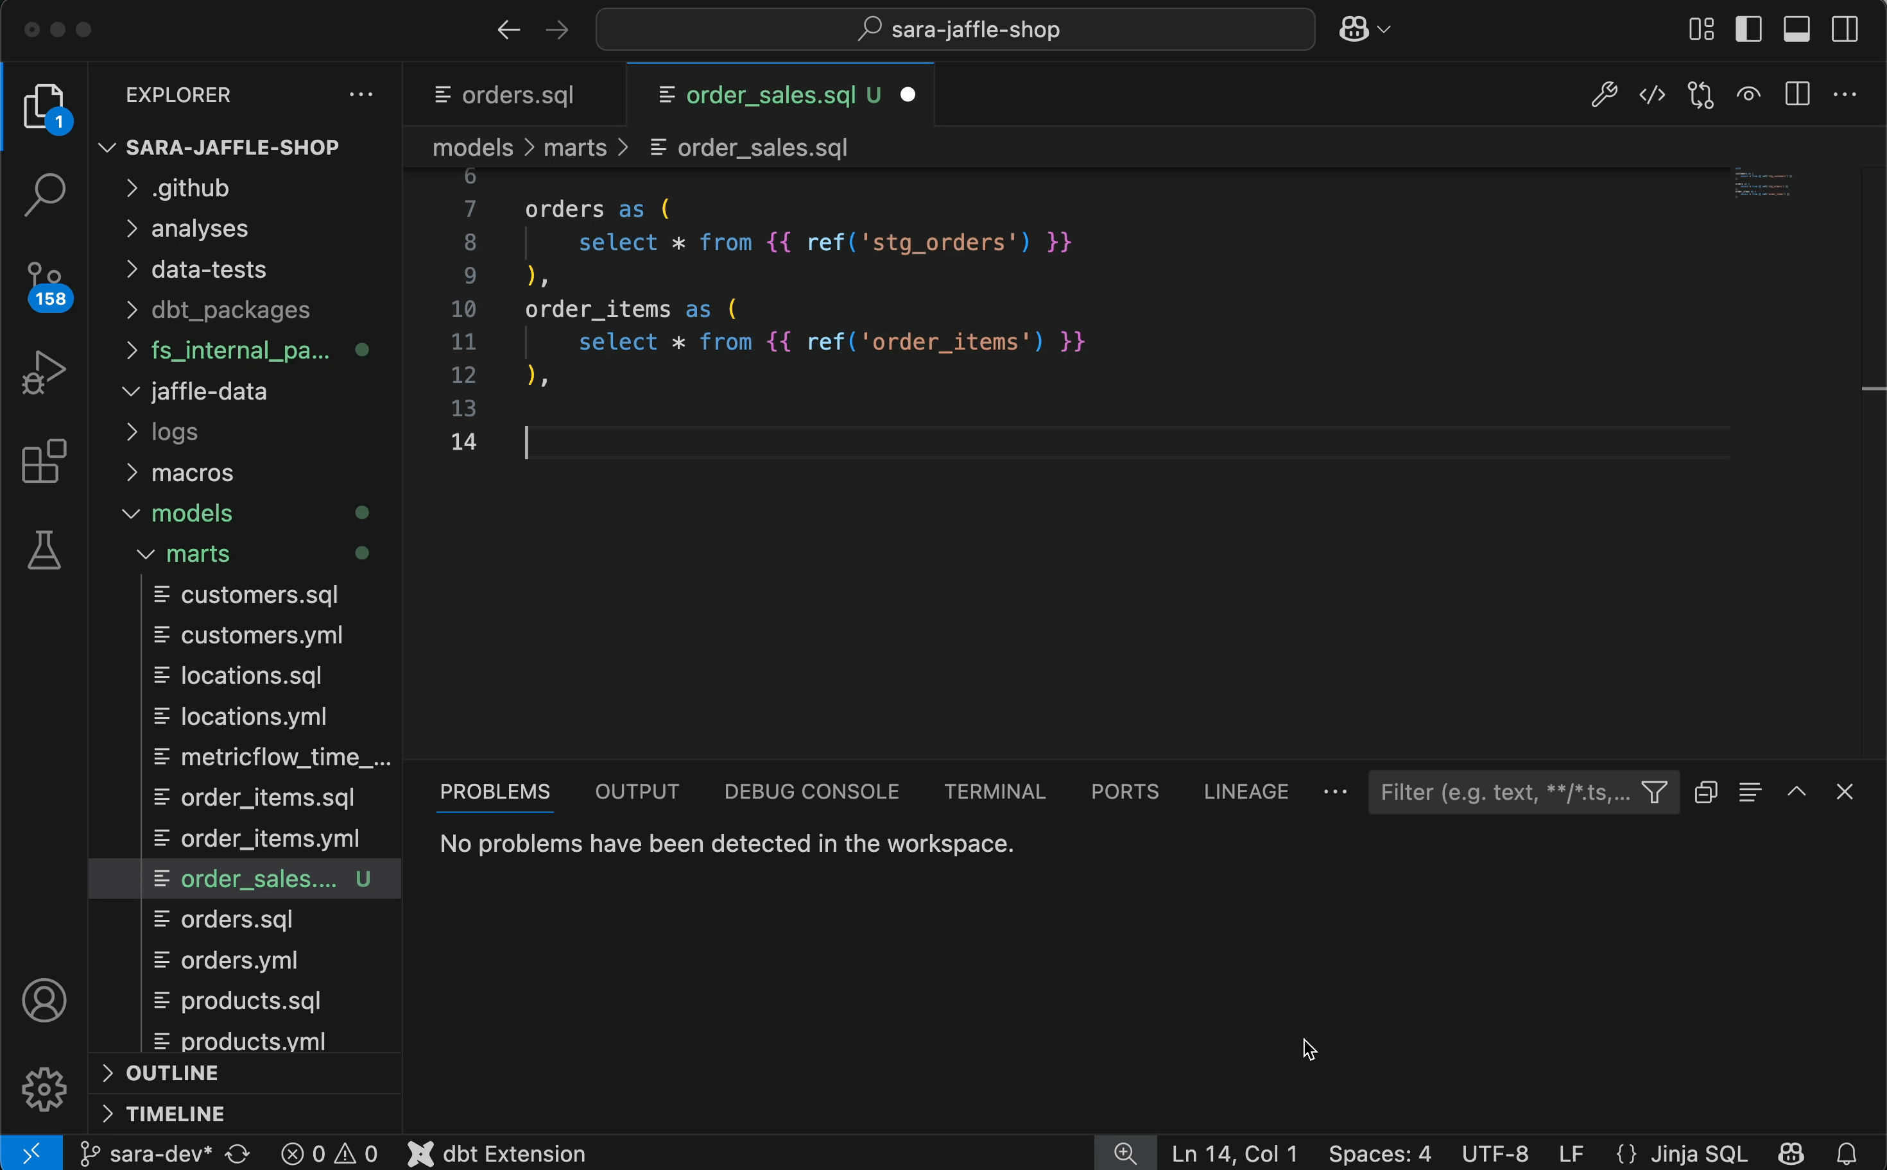Screen dimensions: 1887x1170
Task: Toggle the secondary side bar layout button
Action: click(x=1845, y=30)
